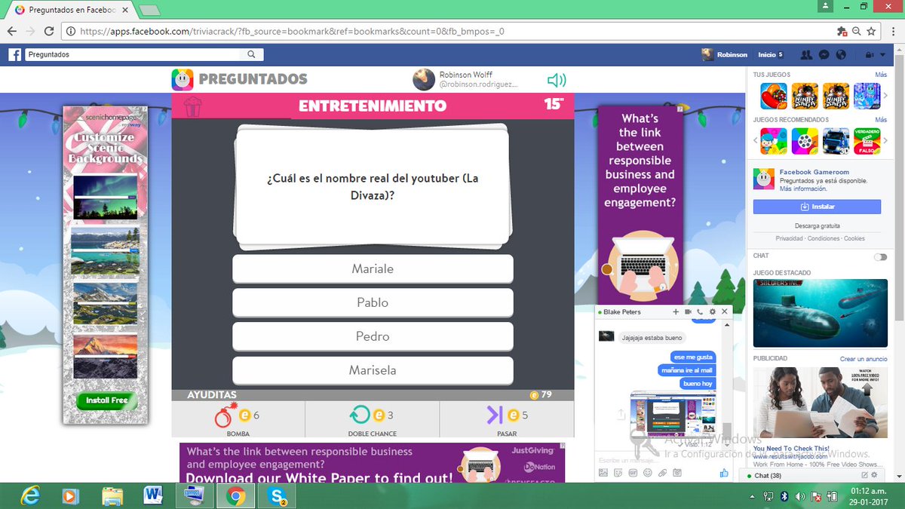Add friends to Blake Peters chat
The image size is (905, 509).
676,311
